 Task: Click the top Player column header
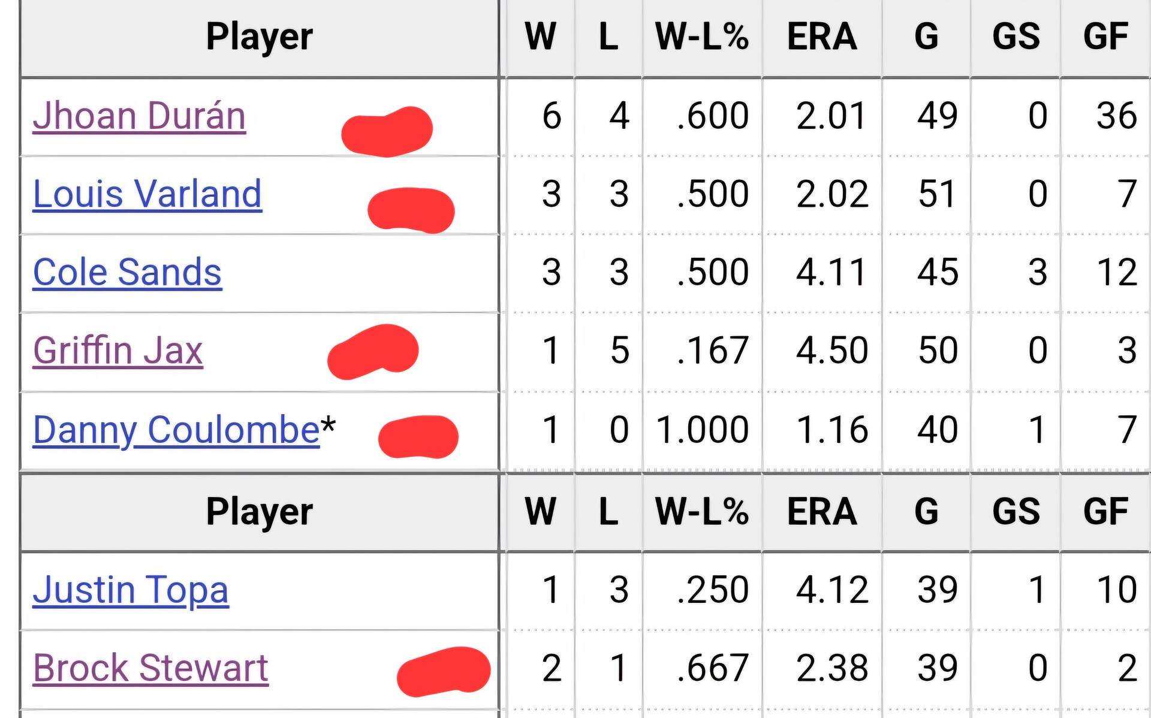tap(260, 37)
